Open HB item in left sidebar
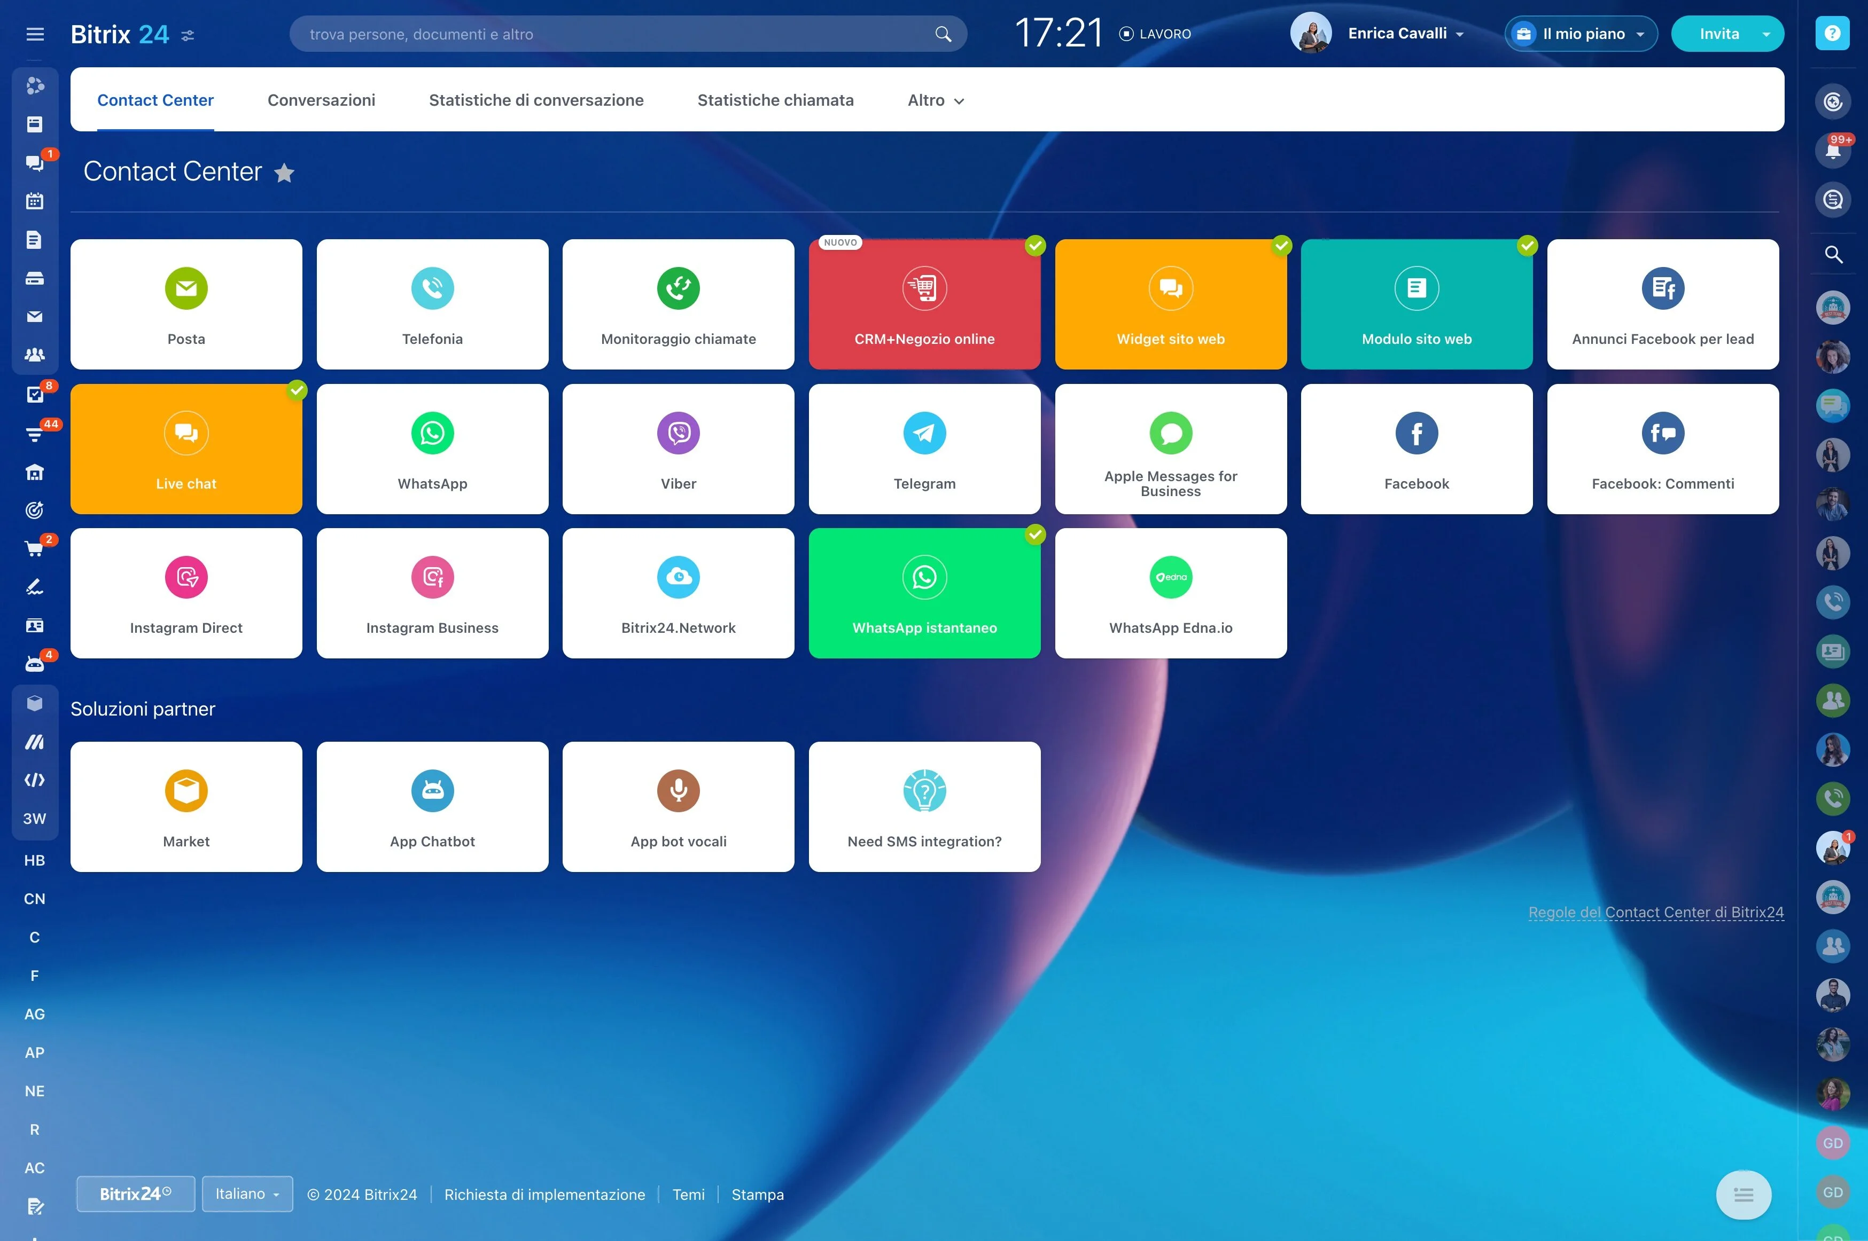Viewport: 1868px width, 1241px height. pos(35,860)
